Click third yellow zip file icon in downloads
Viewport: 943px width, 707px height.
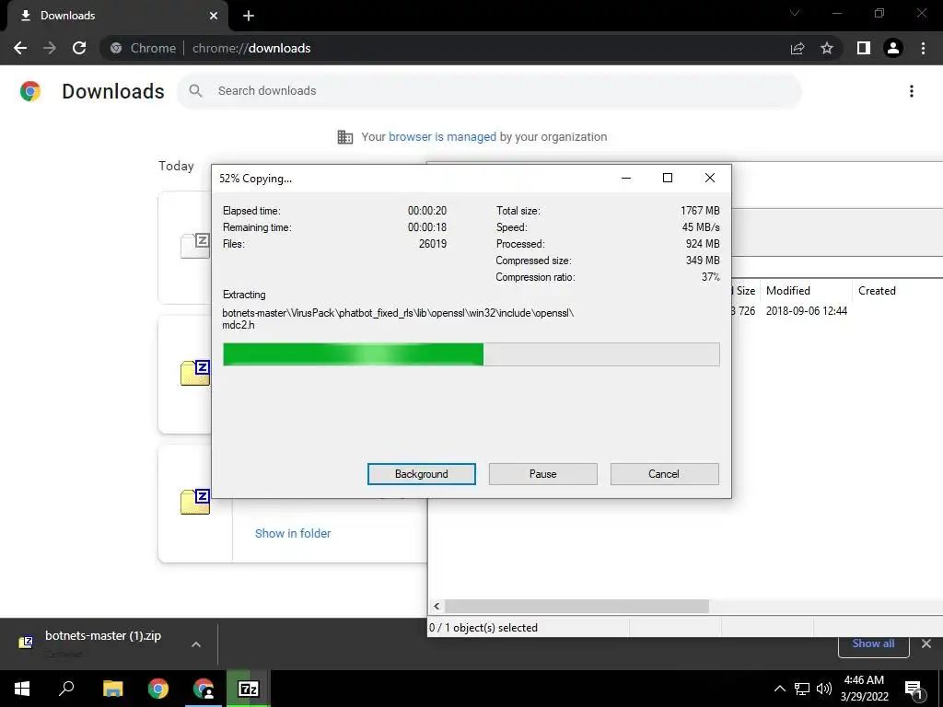[x=195, y=502]
